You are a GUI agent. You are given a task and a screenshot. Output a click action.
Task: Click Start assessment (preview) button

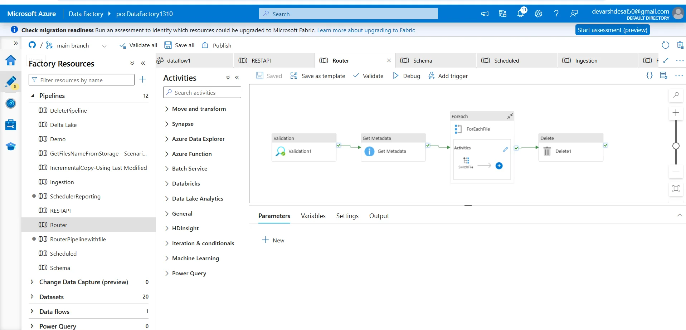click(612, 30)
